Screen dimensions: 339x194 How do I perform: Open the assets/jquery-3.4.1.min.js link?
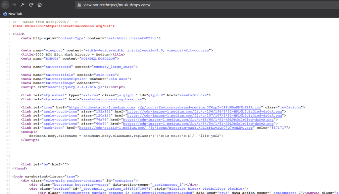[x=76, y=87]
